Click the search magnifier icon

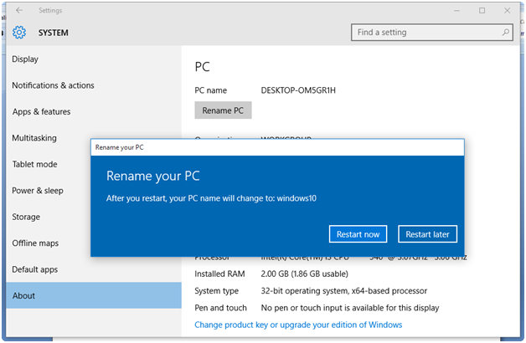[506, 33]
